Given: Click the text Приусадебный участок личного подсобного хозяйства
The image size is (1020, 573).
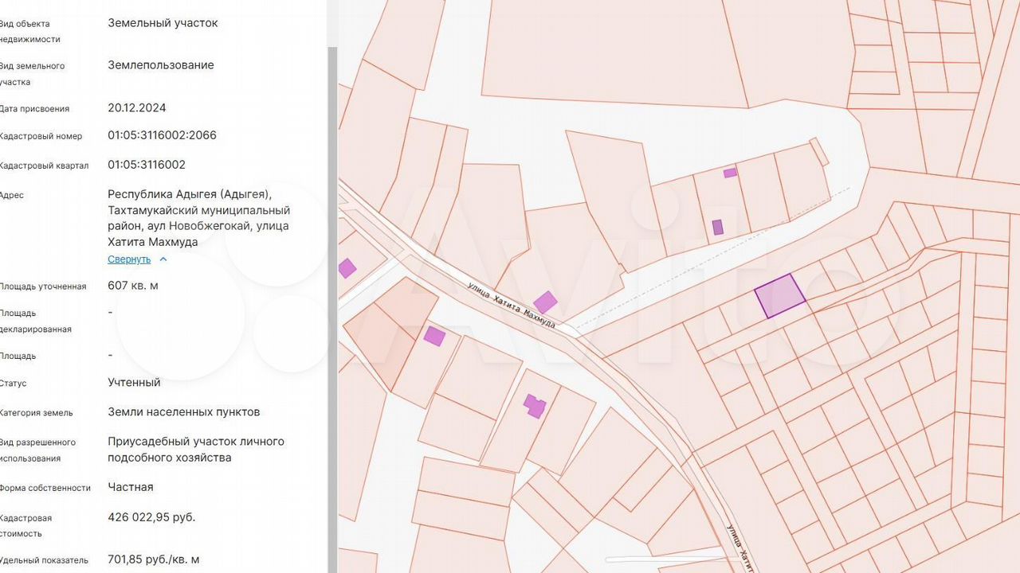Looking at the screenshot, I should pos(196,450).
